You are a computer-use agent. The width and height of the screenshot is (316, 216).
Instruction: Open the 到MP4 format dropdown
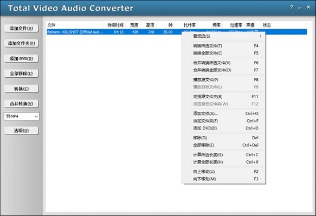coord(21,116)
